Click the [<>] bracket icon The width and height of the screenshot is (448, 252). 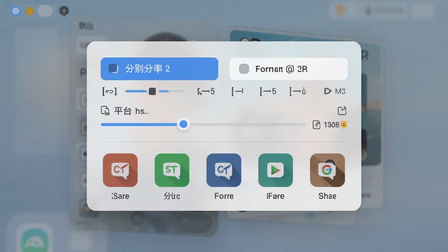[109, 91]
